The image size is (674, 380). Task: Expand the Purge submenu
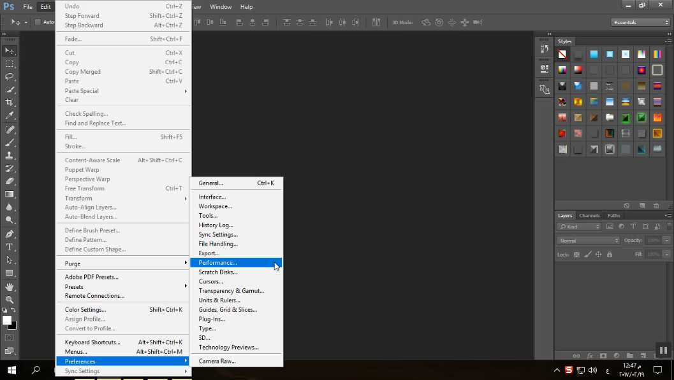(x=123, y=264)
